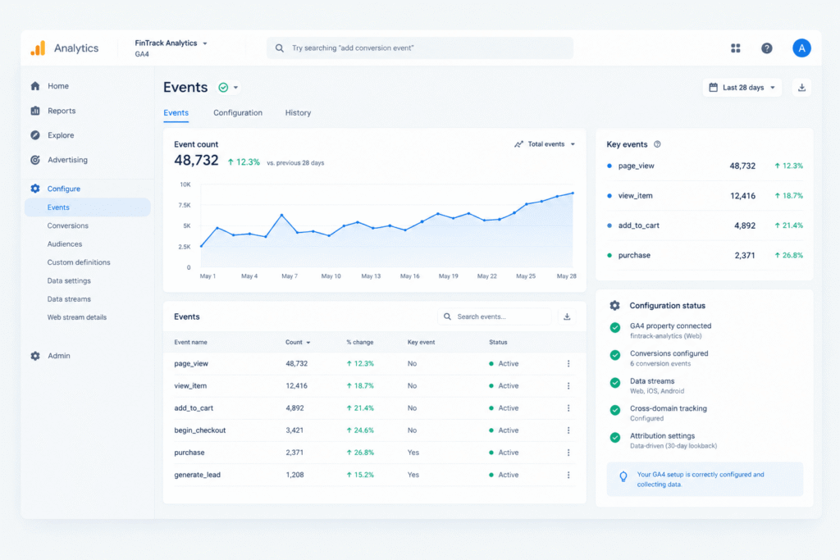Open more options for page_view row
The height and width of the screenshot is (560, 840).
click(568, 363)
